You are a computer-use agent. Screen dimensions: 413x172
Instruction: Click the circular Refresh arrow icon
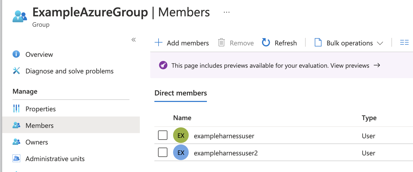click(x=266, y=42)
